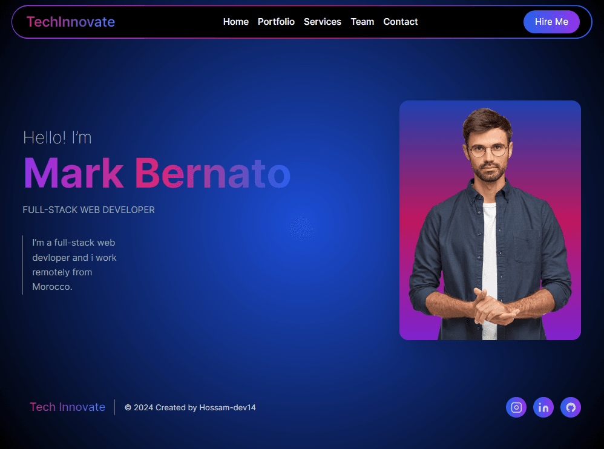Select the FULL-STACK WEB DEVELOPER subtitle
This screenshot has width=604, height=449.
(x=89, y=210)
